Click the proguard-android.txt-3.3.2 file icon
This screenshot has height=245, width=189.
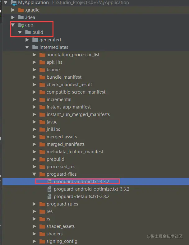click(x=49, y=182)
